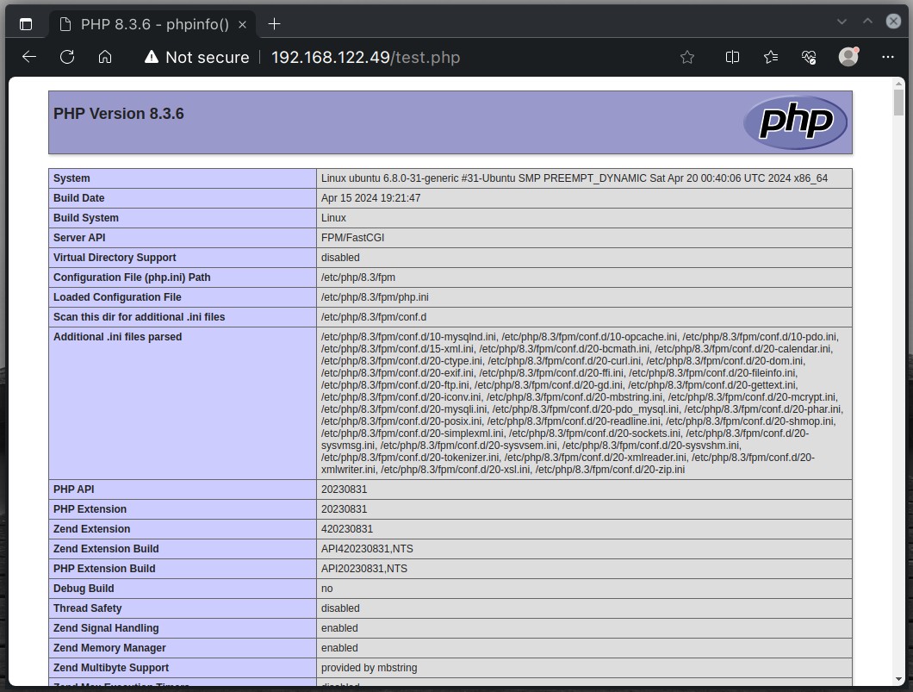Click the Server API label
This screenshot has width=913, height=692.
79,238
